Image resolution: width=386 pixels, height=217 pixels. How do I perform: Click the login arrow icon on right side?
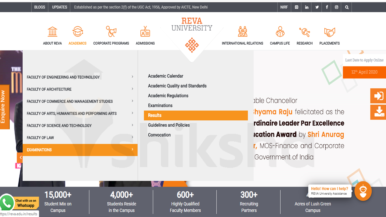pos(378,96)
